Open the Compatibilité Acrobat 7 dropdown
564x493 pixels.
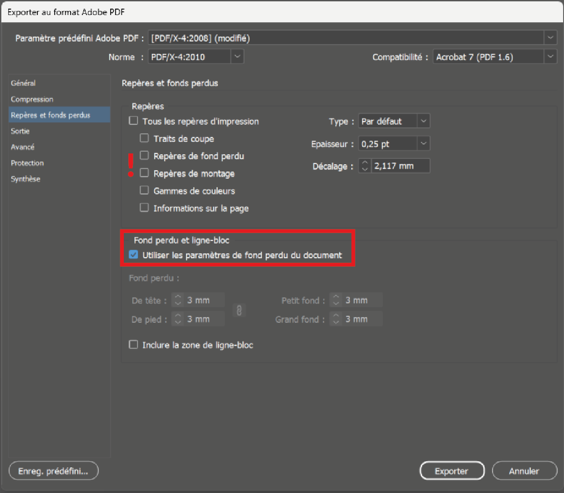(550, 57)
